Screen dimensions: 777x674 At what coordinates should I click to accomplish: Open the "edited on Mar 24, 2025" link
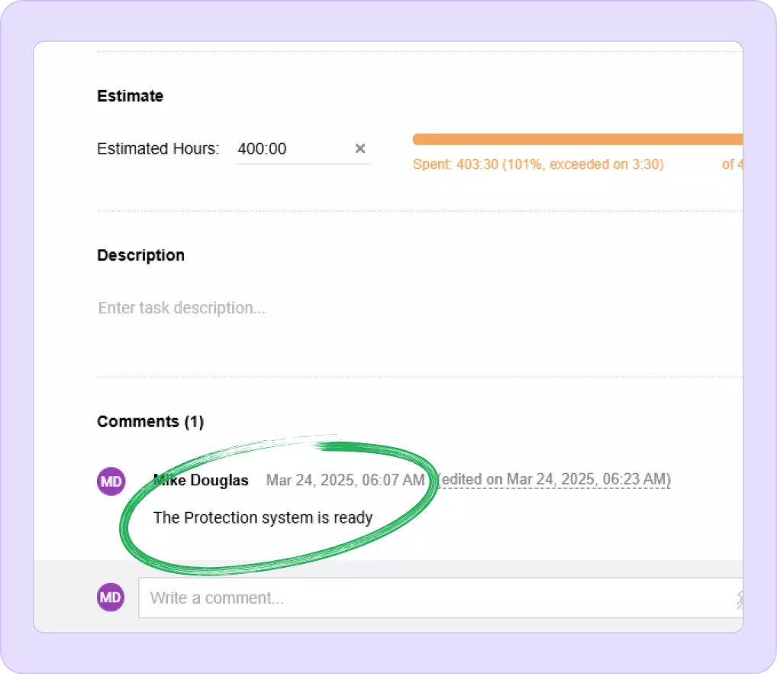[555, 480]
